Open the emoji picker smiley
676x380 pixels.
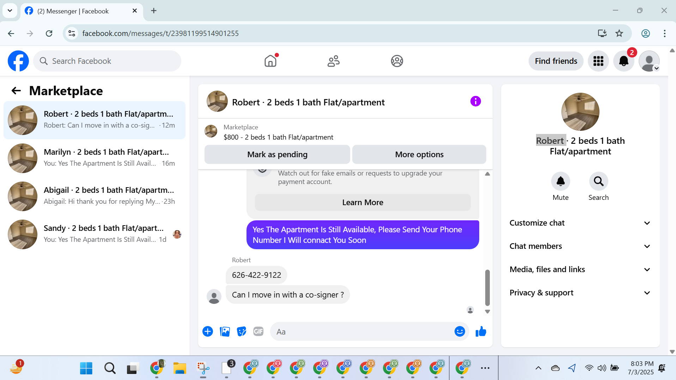(x=459, y=331)
